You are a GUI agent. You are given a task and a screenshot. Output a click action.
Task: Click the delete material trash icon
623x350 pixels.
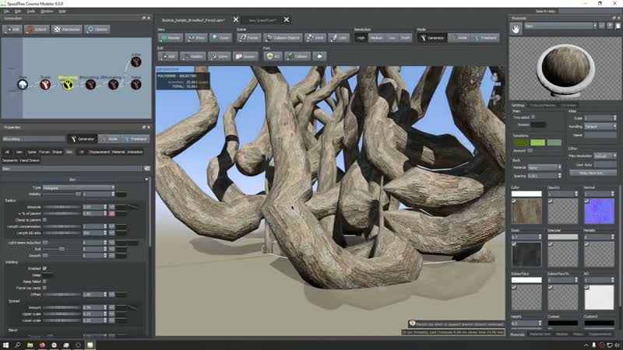[x=618, y=26]
